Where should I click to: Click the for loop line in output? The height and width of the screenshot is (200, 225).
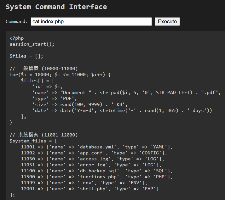[60, 75]
